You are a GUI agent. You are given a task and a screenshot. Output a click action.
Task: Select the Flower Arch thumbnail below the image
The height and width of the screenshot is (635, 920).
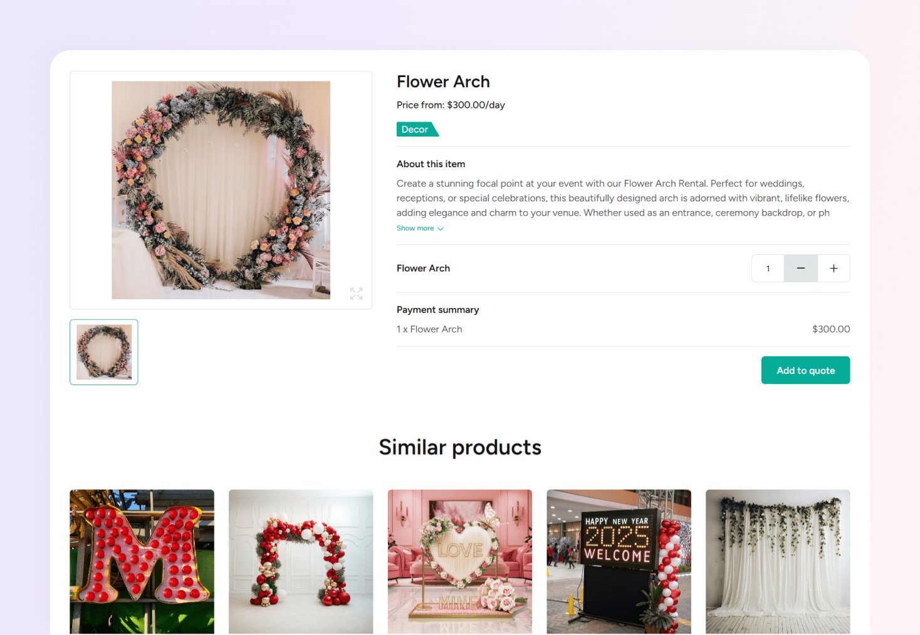tap(103, 351)
